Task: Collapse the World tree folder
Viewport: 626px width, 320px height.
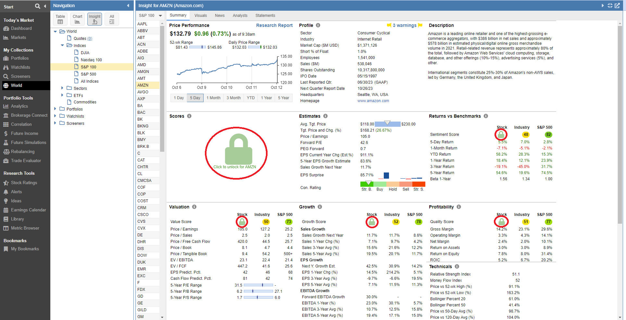Action: [55, 31]
